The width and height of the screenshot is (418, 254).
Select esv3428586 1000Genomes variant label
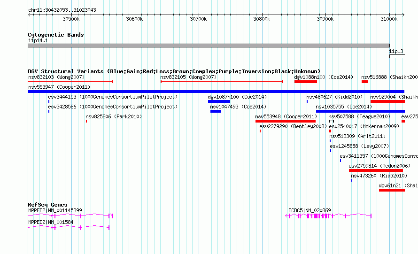click(113, 107)
